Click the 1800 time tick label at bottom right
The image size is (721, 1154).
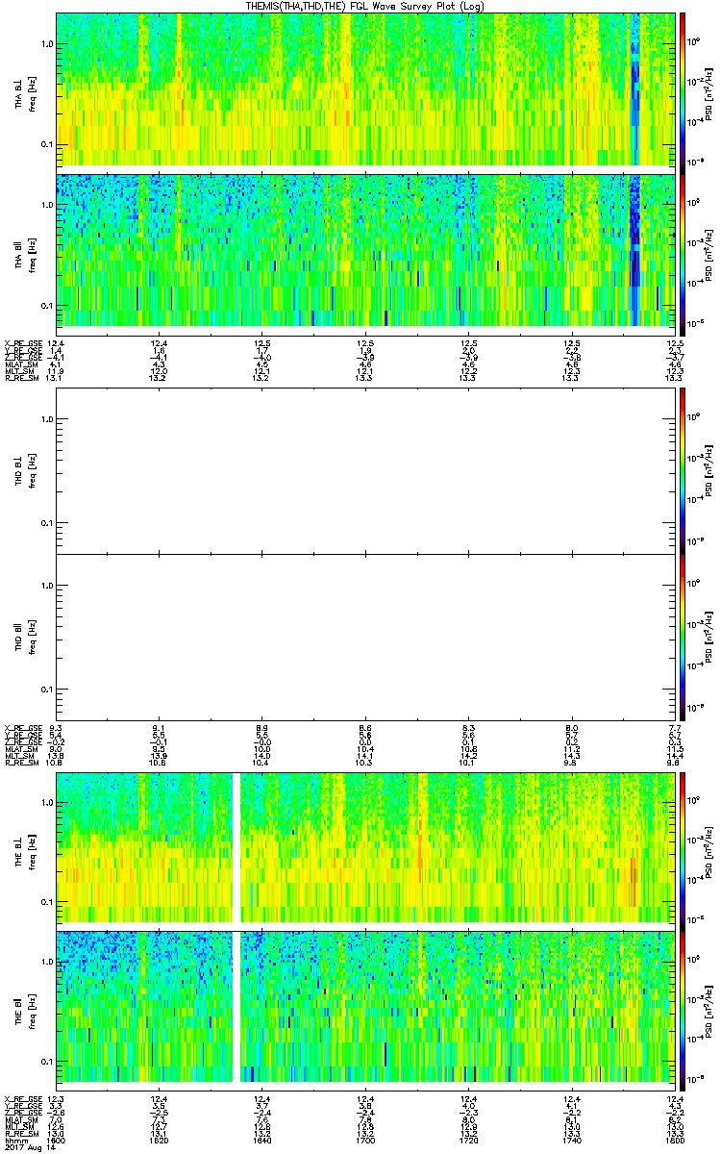coord(675,1140)
